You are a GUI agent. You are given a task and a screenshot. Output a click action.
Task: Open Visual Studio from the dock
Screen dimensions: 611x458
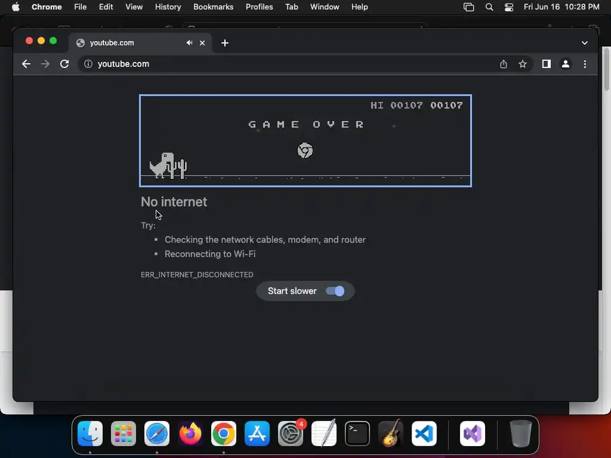pos(473,434)
